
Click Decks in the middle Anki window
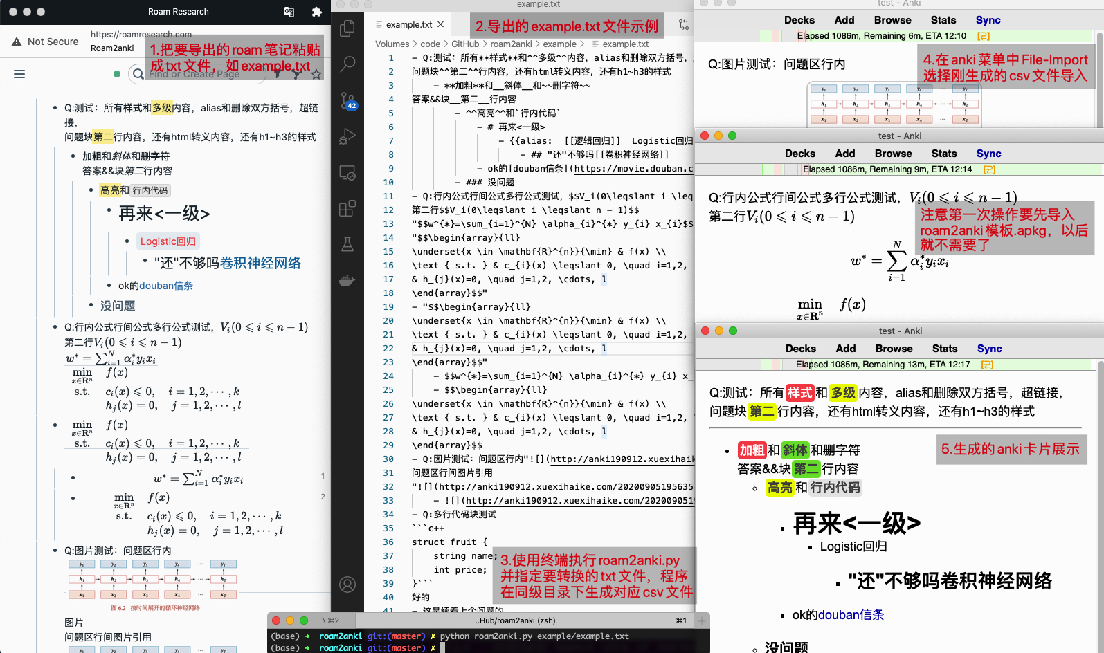click(x=800, y=154)
